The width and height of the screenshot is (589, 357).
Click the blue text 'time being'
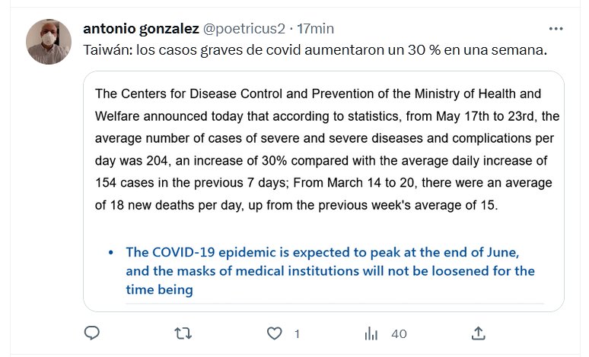pos(159,290)
